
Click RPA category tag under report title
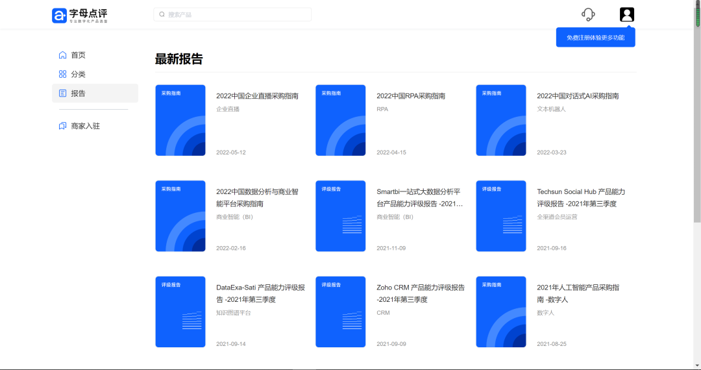(x=382, y=109)
